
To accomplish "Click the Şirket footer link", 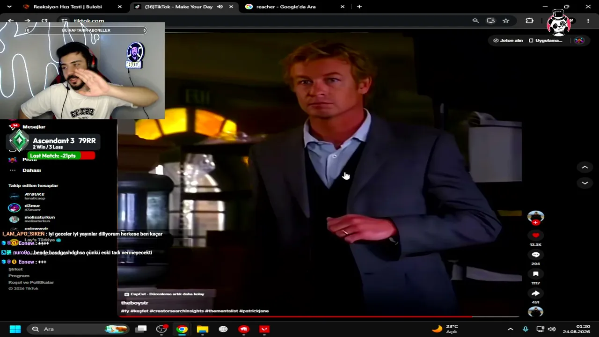I will tap(15, 269).
